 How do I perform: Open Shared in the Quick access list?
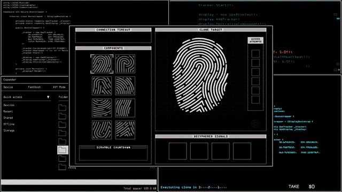(x=8, y=118)
